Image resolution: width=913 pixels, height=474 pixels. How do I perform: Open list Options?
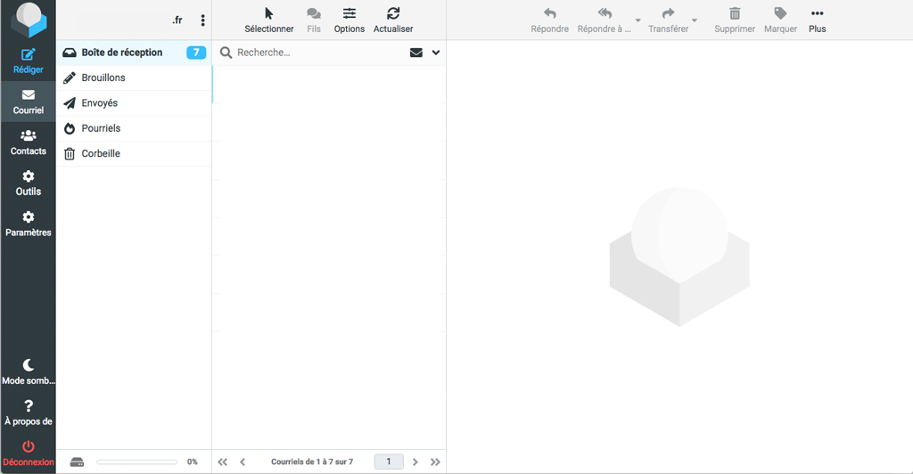(x=350, y=20)
